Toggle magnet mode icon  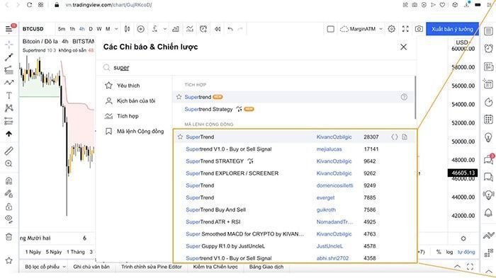[9, 181]
